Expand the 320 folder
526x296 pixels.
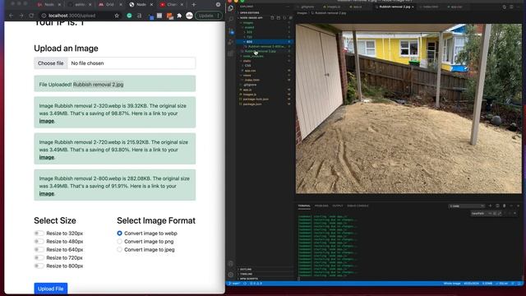tap(250, 32)
